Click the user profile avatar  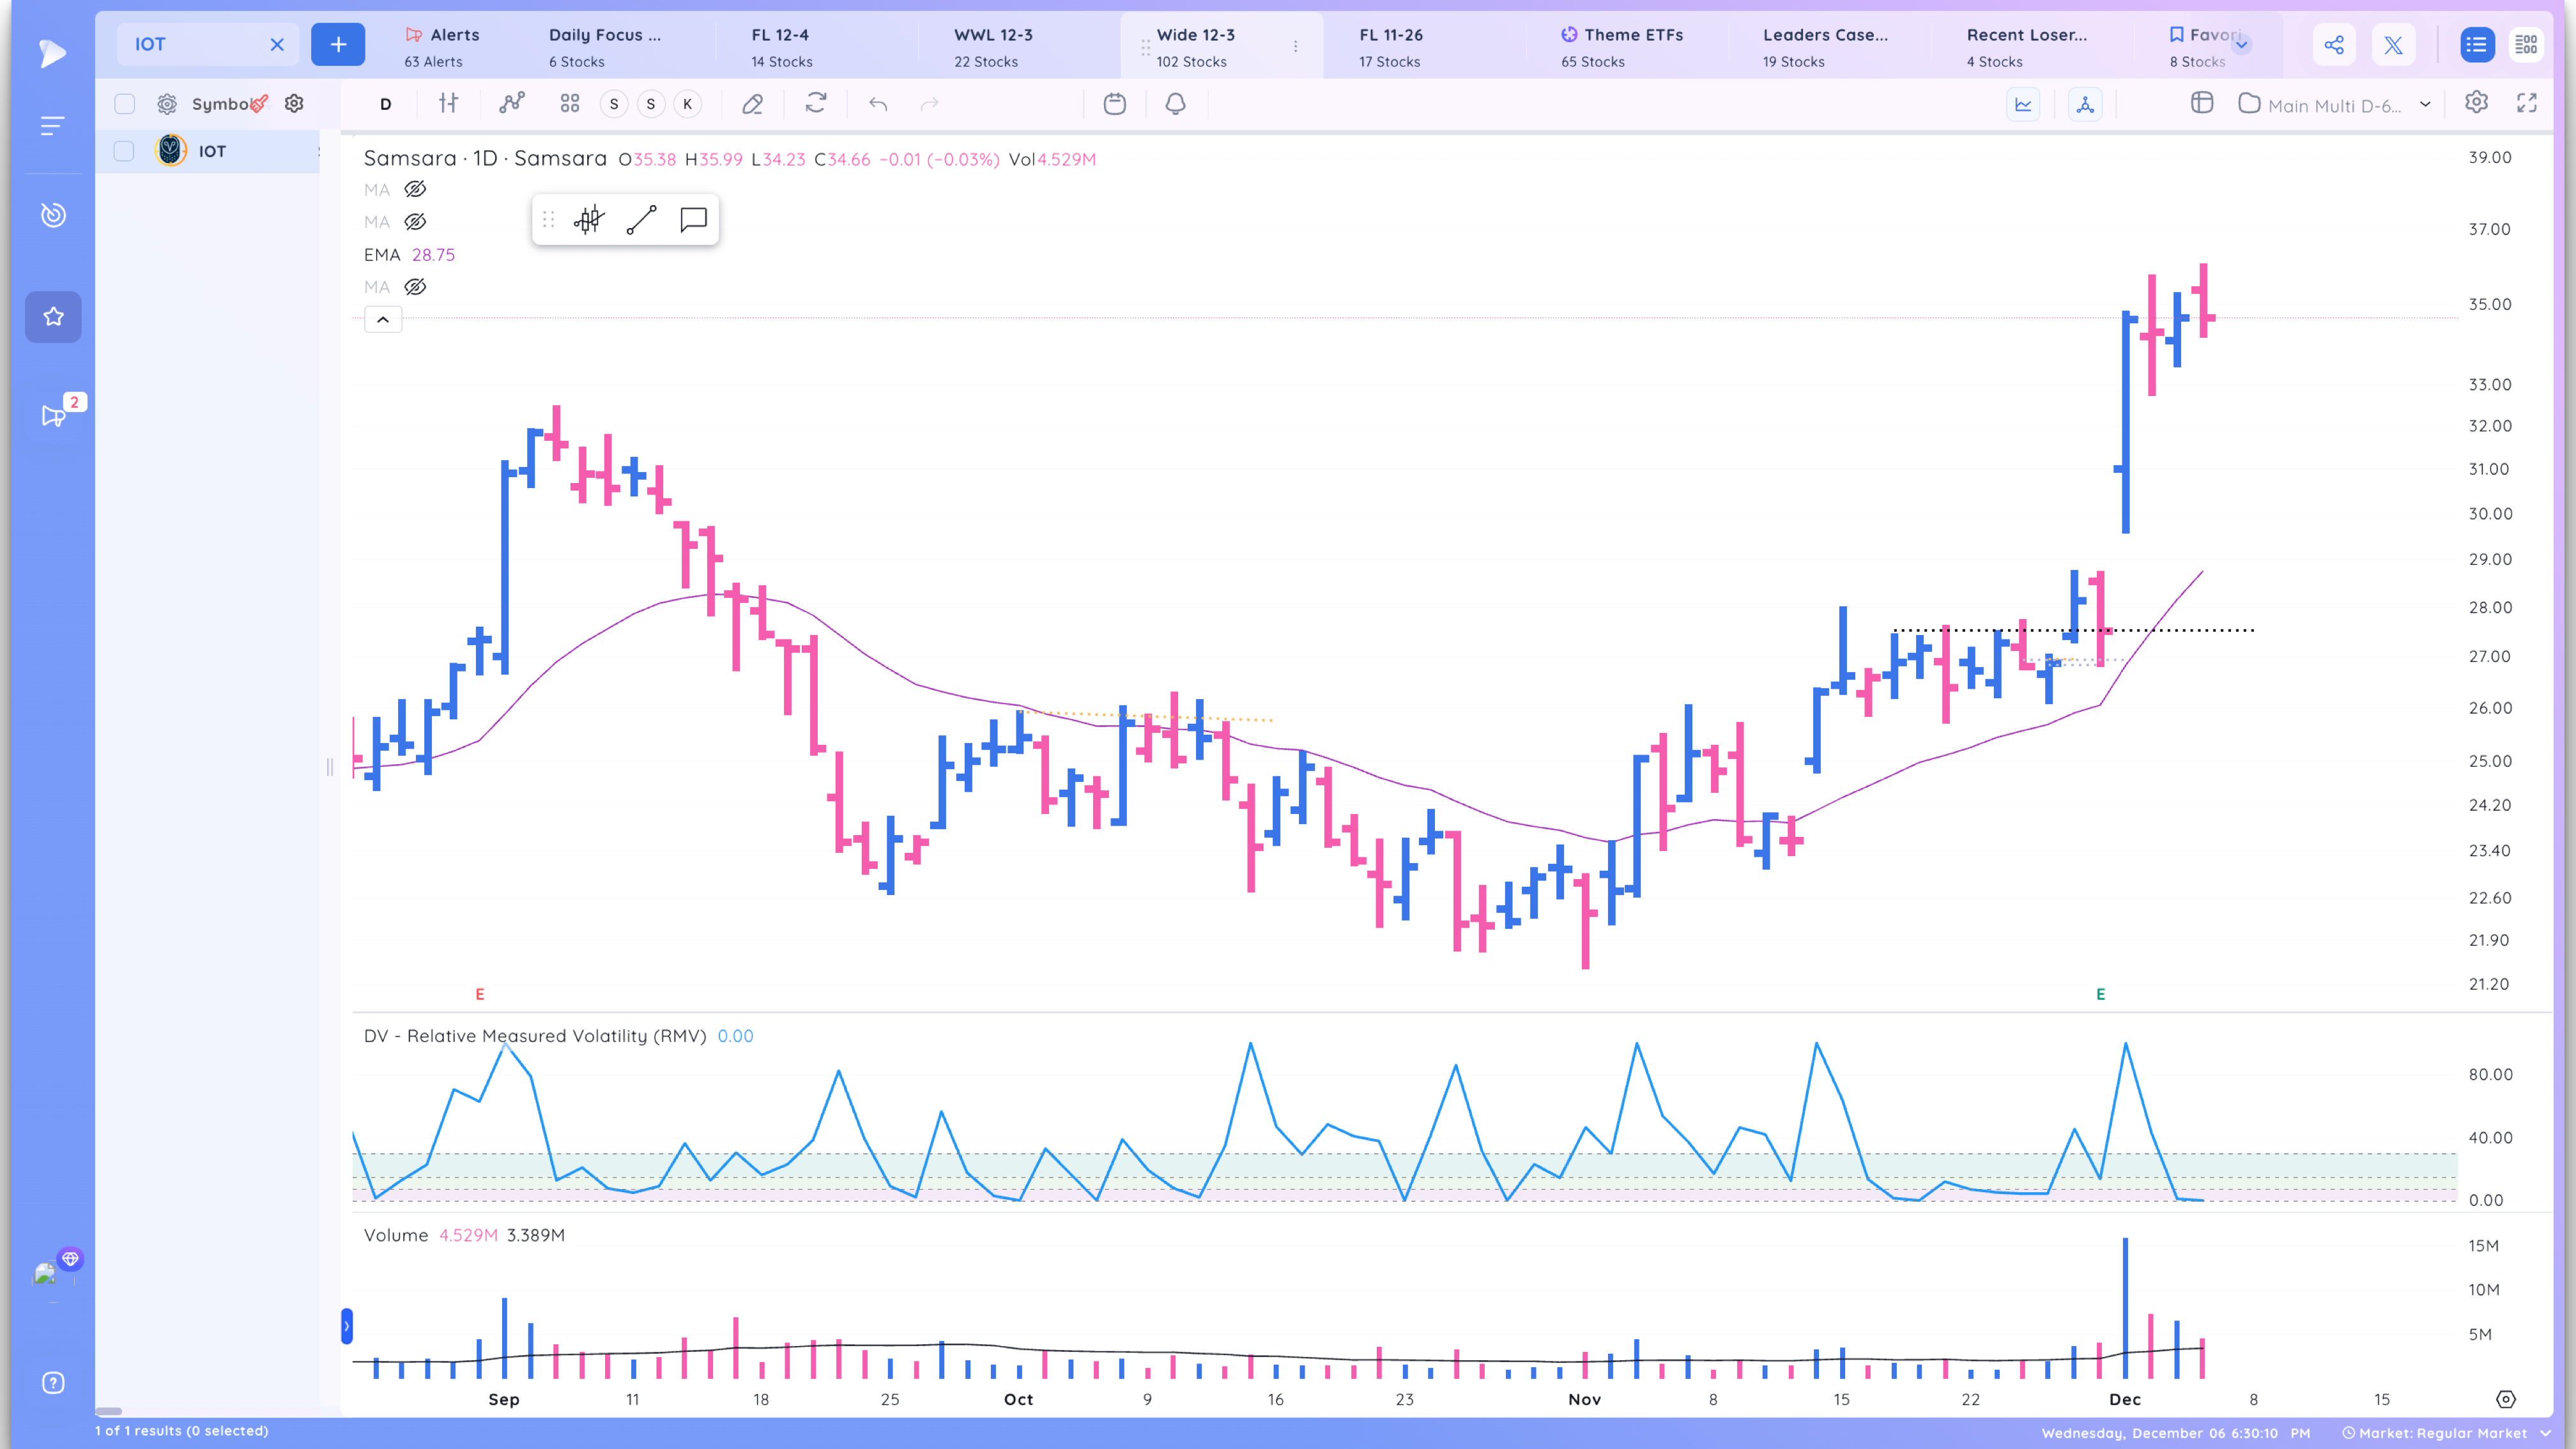tap(46, 1273)
